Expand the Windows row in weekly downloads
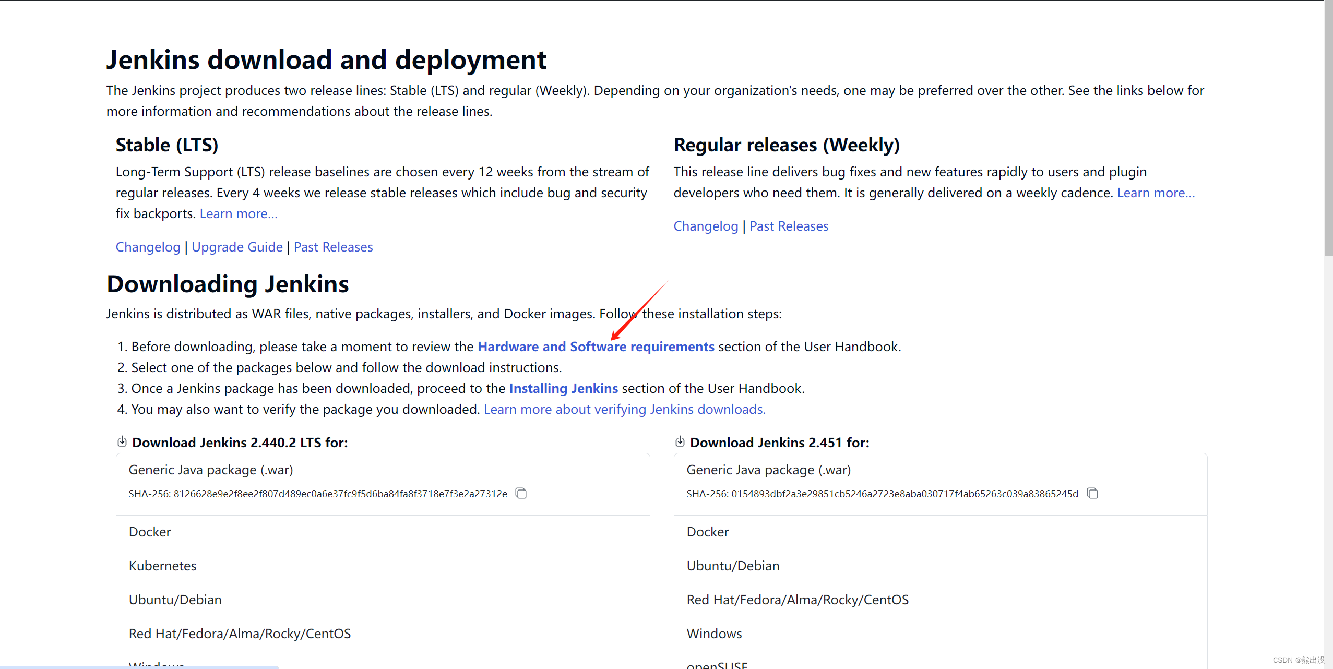This screenshot has width=1333, height=669. tap(713, 633)
